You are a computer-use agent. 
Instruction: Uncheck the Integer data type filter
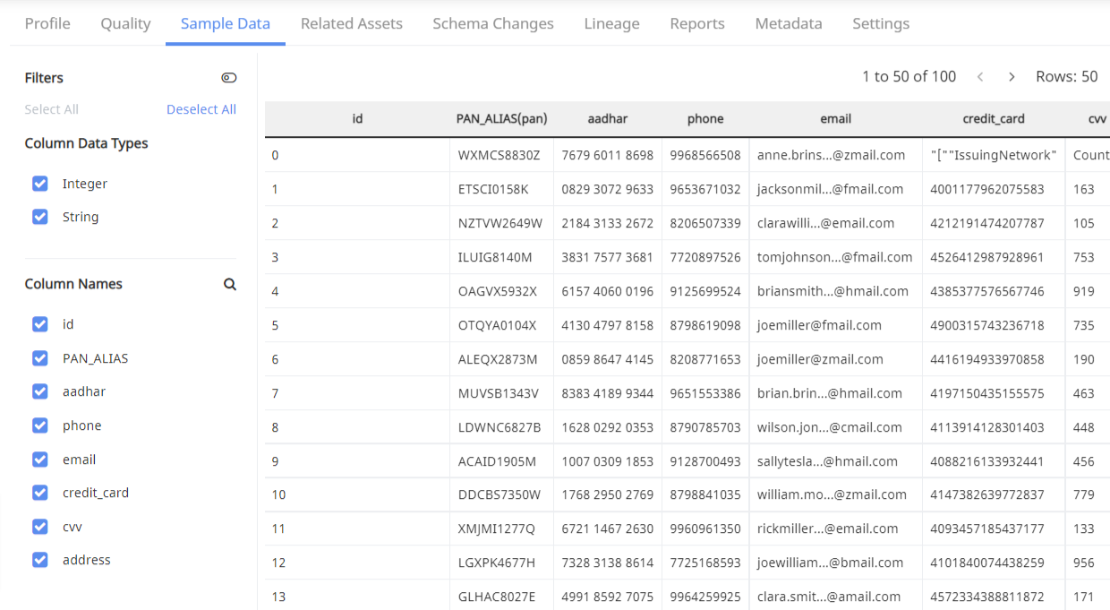pos(39,183)
